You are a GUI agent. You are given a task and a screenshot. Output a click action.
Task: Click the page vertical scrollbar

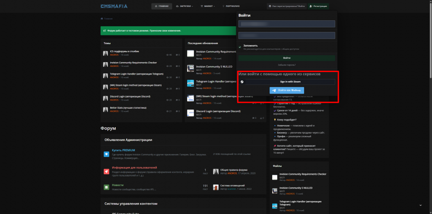[430, 41]
